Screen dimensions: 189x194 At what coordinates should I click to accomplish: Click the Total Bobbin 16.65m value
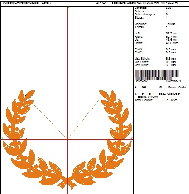(x=172, y=100)
